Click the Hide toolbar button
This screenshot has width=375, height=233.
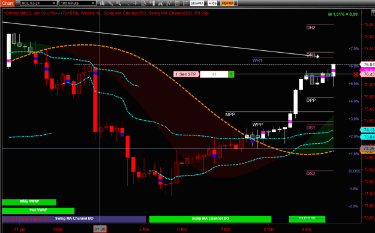click(x=212, y=3)
